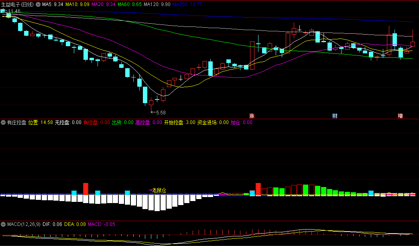Viewport: 419px width, 246px height.
Task: Click the MA5: 9.34 label
Action: (x=53, y=4)
